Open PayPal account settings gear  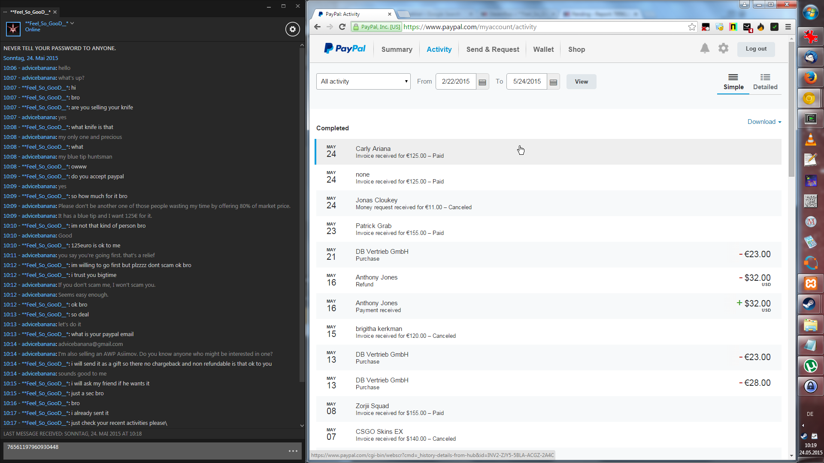coord(724,48)
